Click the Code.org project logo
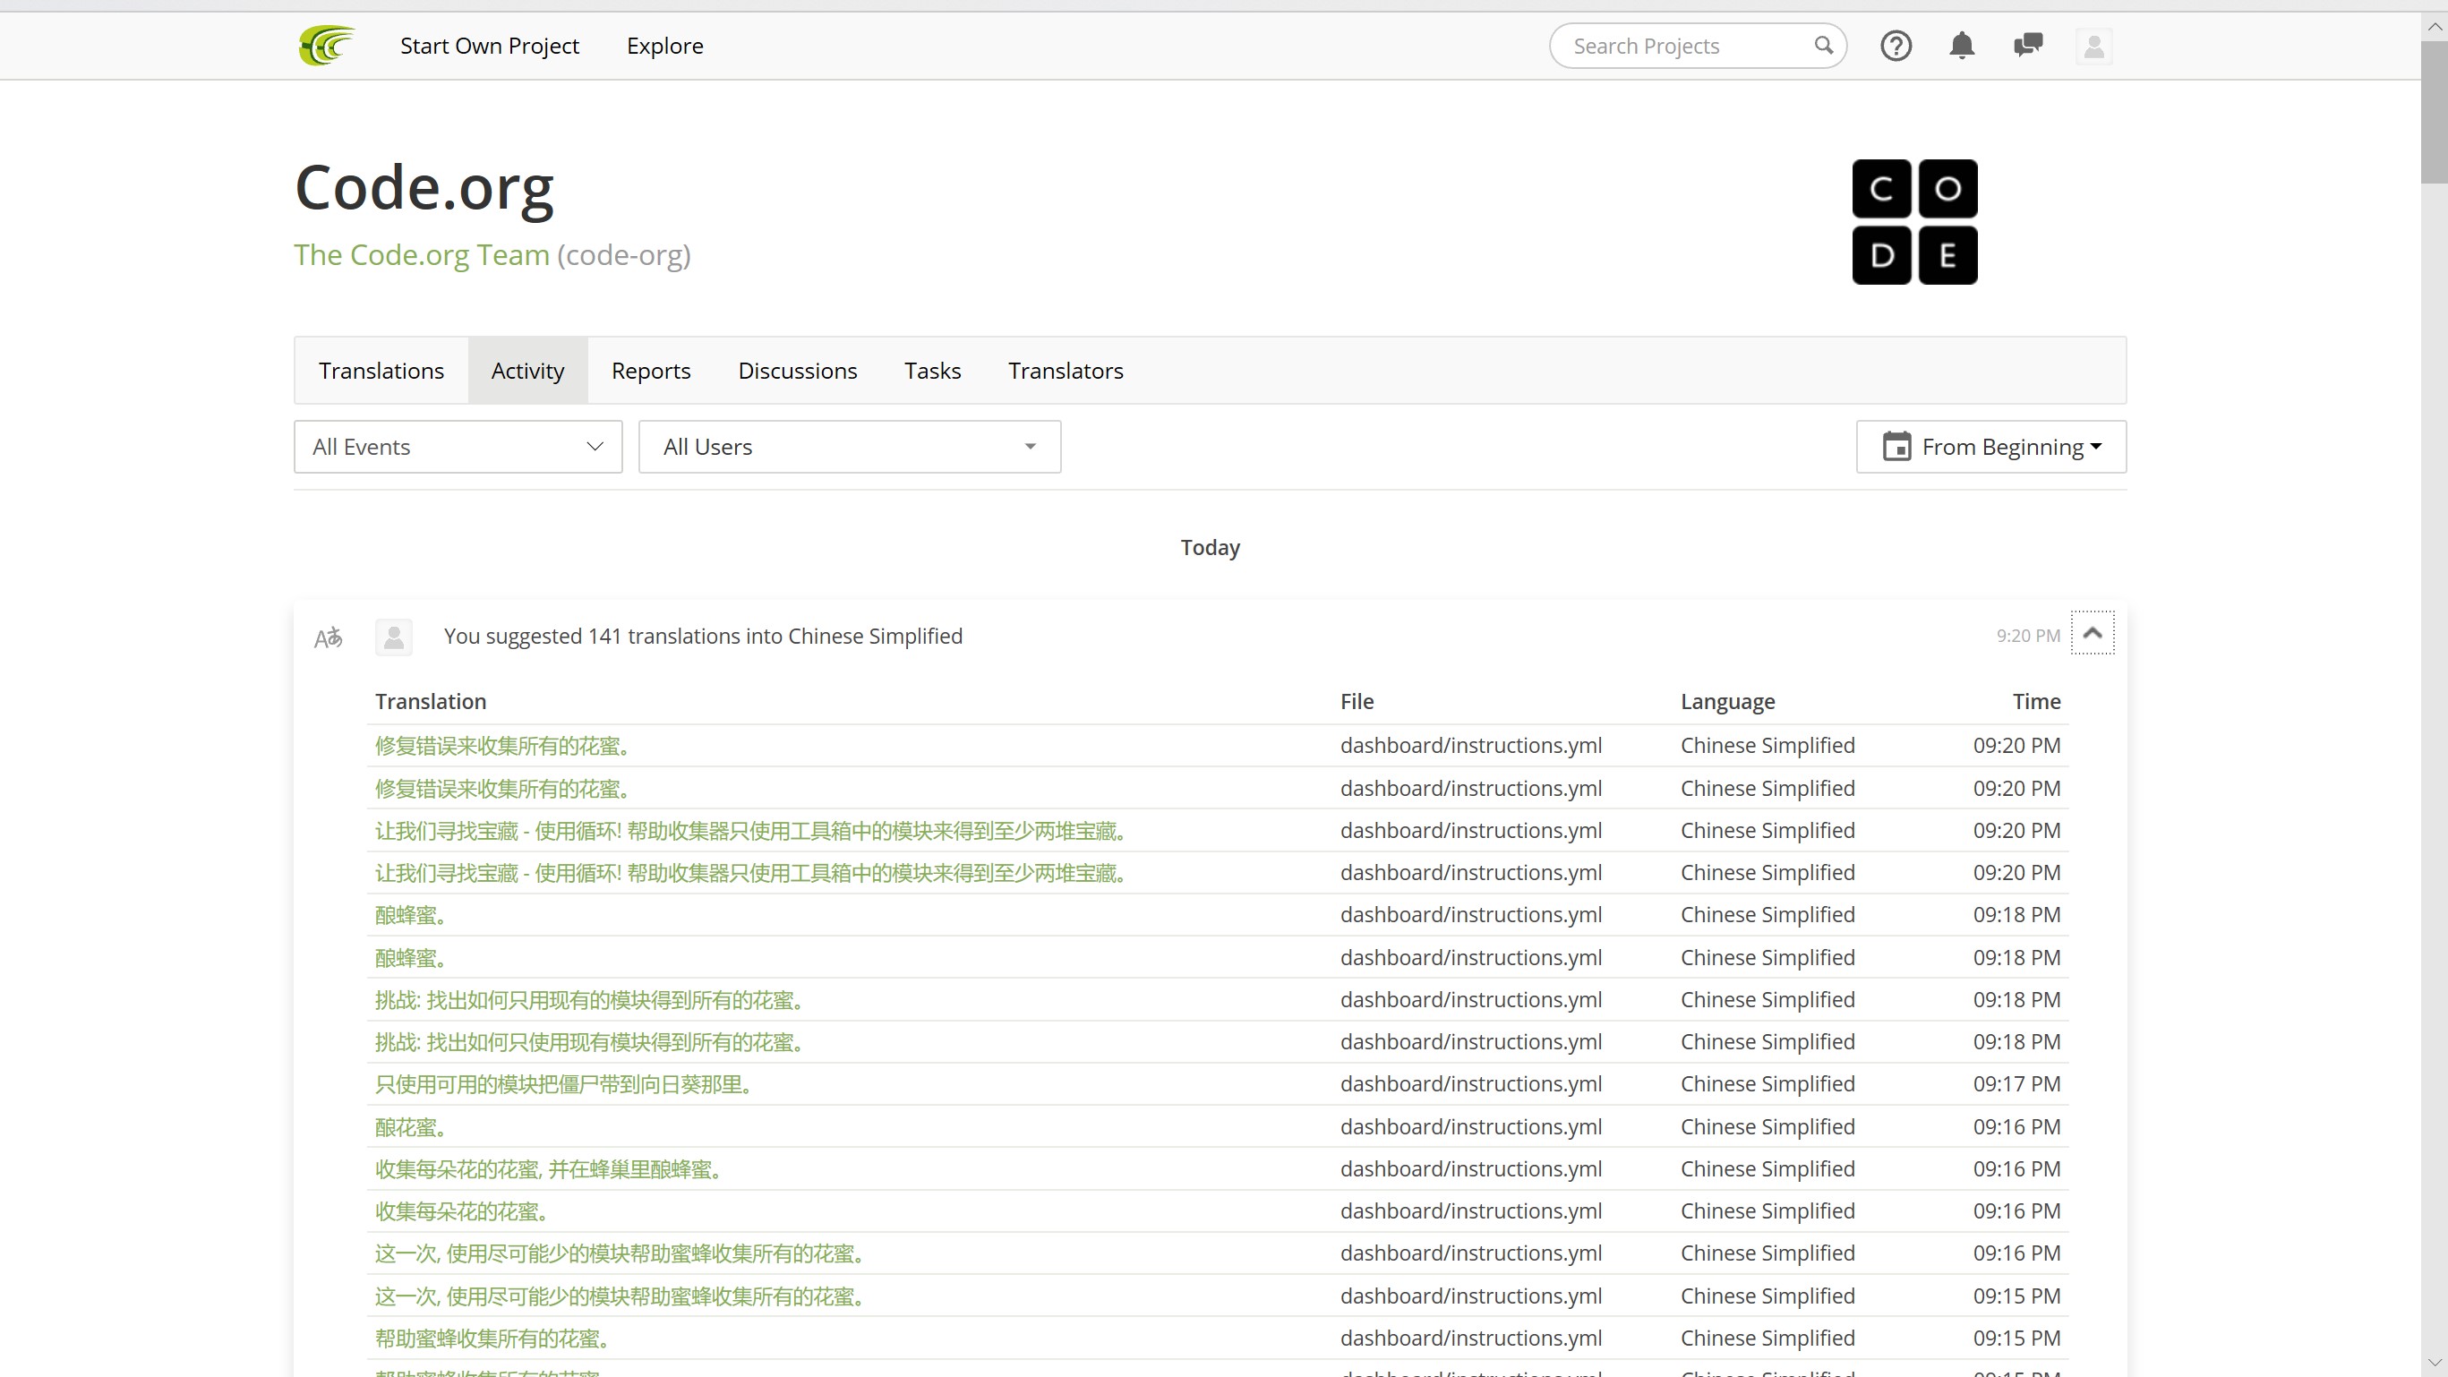 pos(1914,221)
